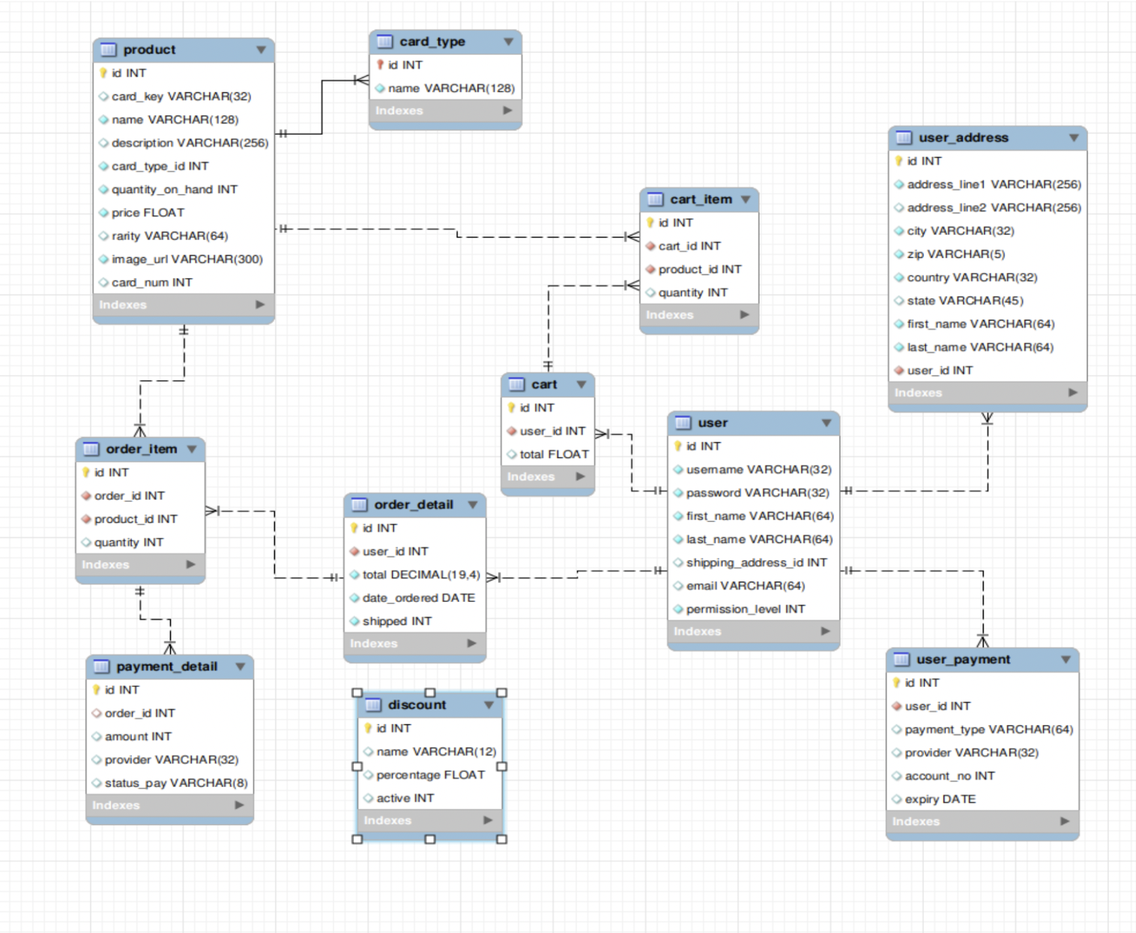
Task: Collapse the user table with header arrow
Action: tap(826, 423)
